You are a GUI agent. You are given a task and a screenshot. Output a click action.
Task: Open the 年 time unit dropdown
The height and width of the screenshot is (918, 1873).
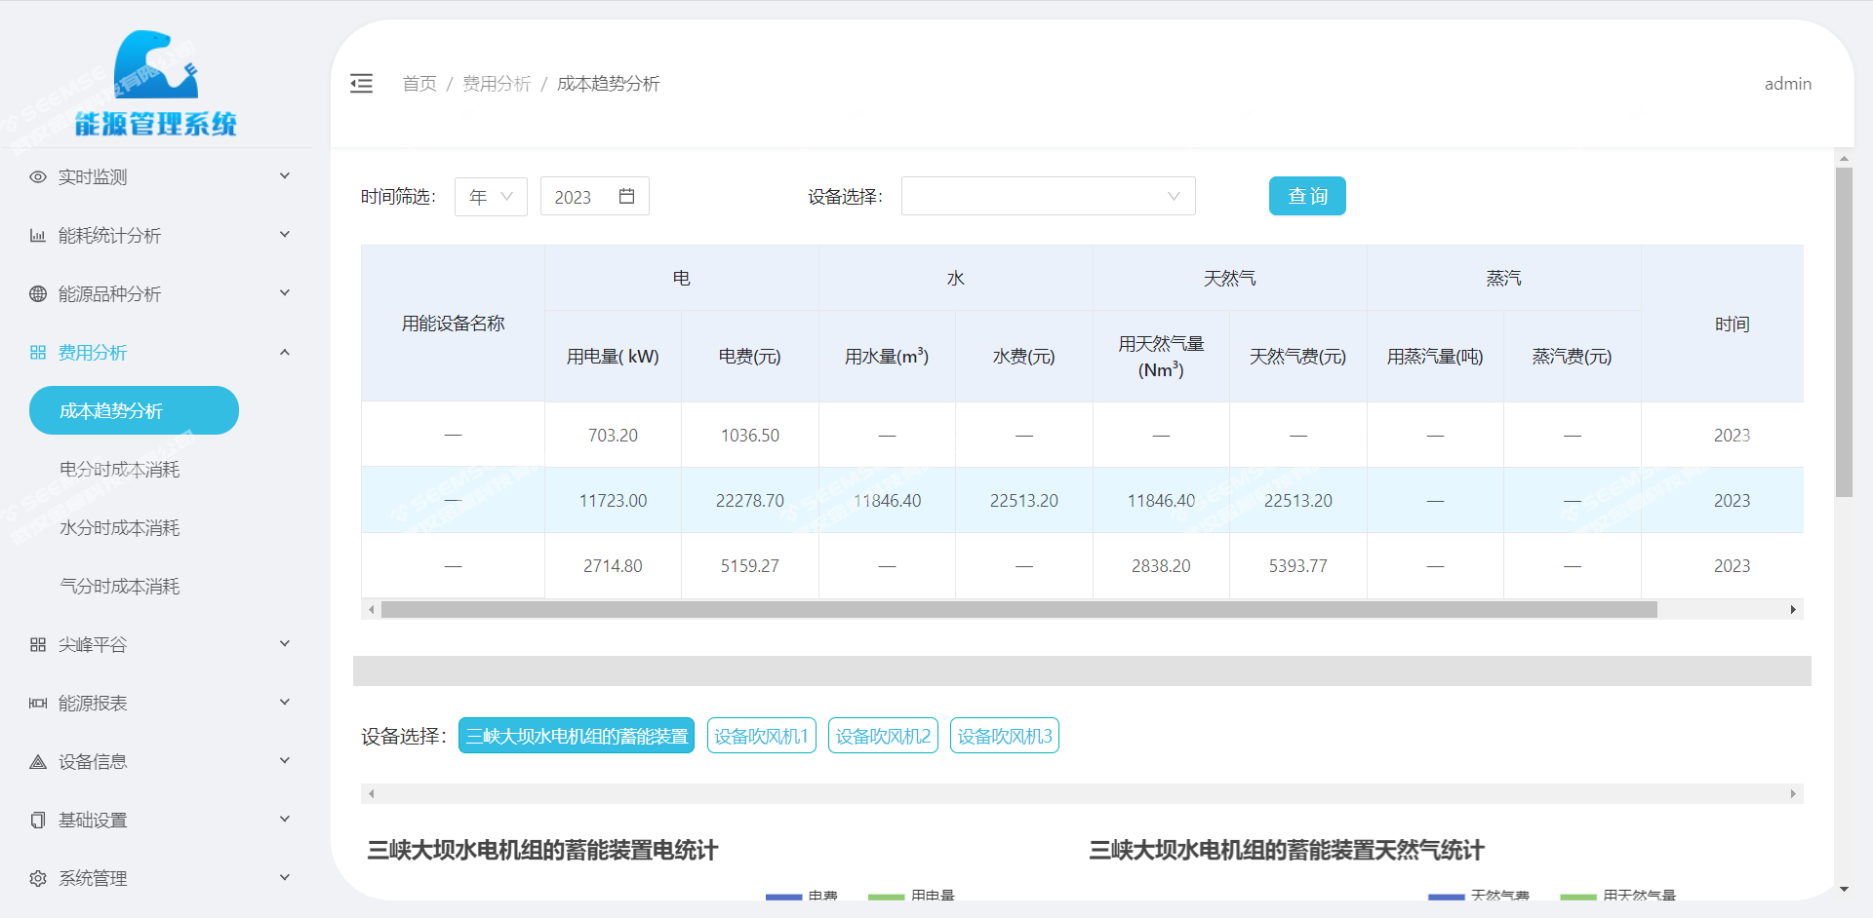click(491, 197)
